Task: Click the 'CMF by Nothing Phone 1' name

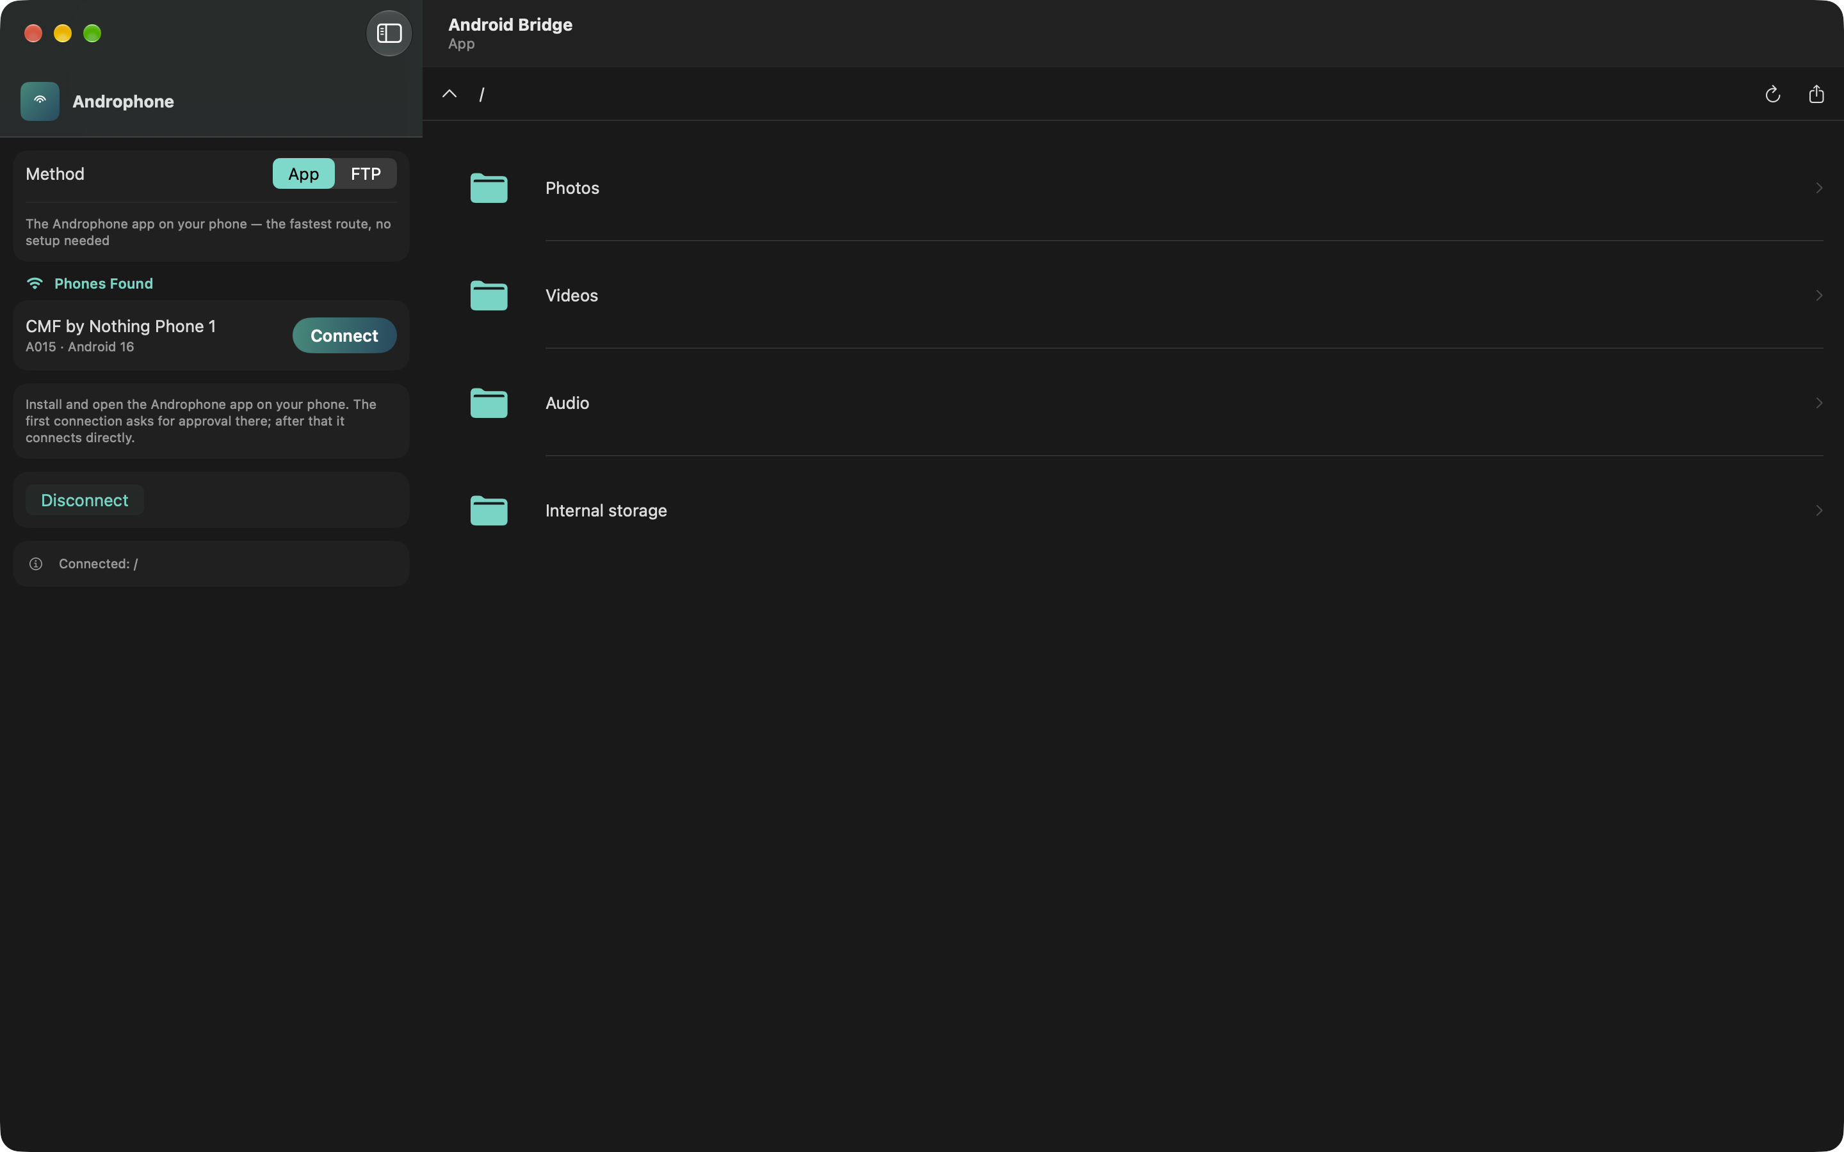Action: pos(120,326)
